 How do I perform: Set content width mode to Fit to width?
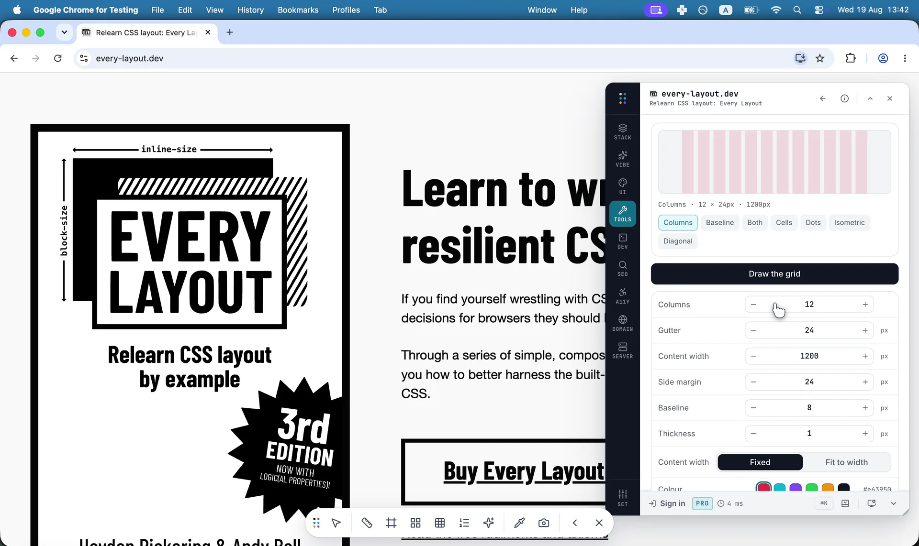point(846,462)
